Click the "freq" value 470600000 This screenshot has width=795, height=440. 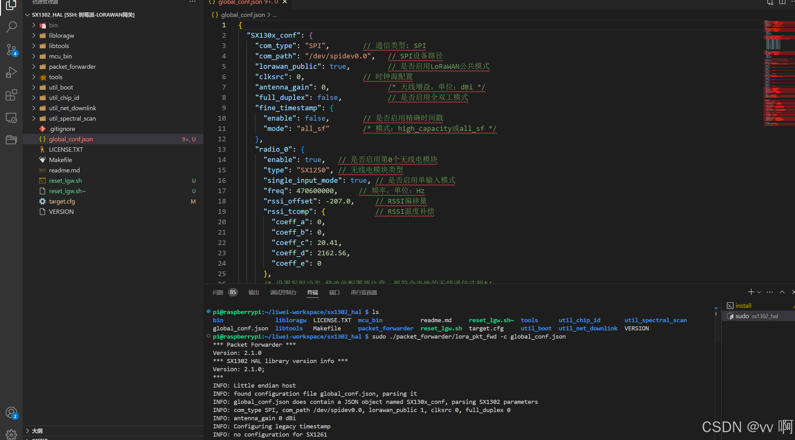click(x=315, y=191)
